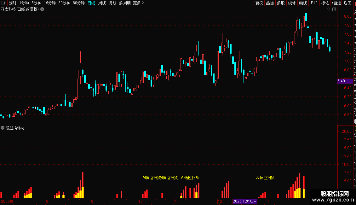
Task: Click the month 11 label on time axis
Action: click(177, 201)
